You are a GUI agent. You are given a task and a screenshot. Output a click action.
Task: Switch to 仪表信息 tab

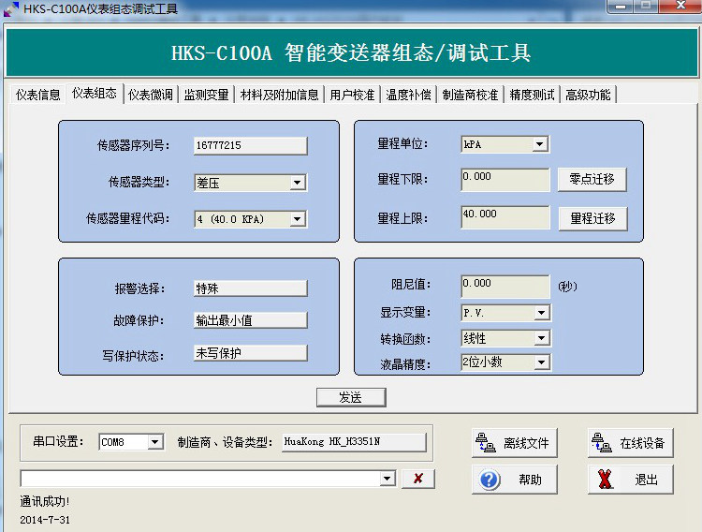click(38, 95)
